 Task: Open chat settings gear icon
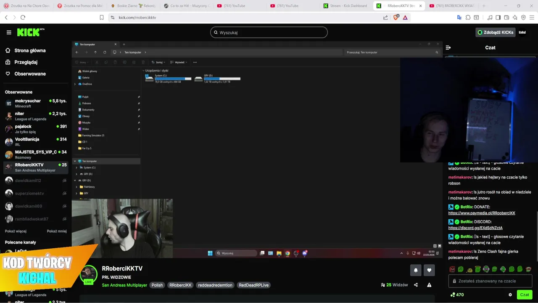click(x=510, y=295)
